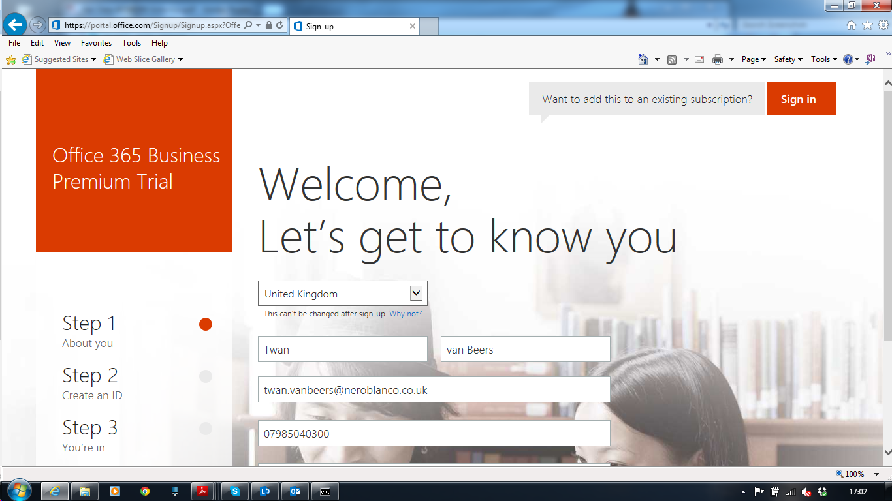Click the Add to Favorites bar star icon

(x=11, y=59)
